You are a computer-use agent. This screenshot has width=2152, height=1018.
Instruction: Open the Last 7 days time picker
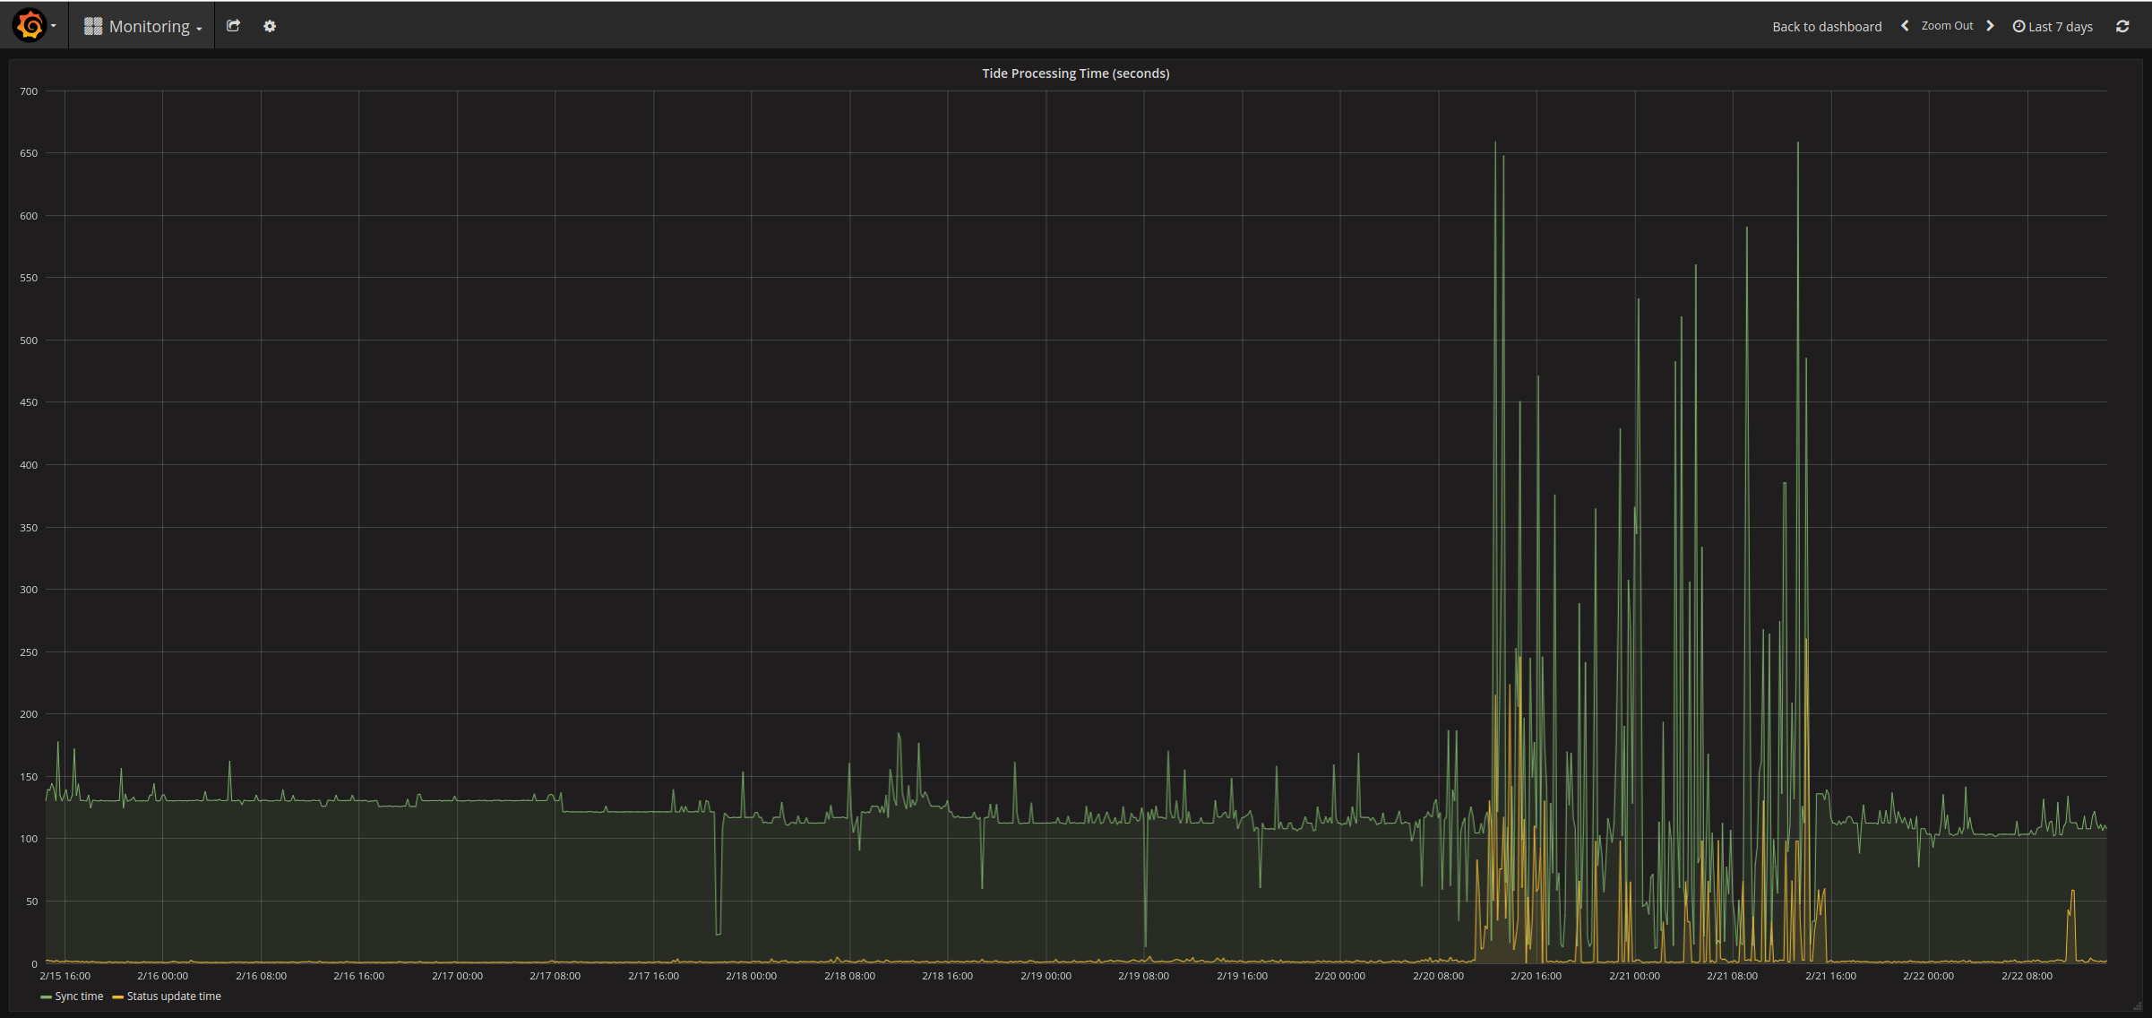click(x=2060, y=27)
